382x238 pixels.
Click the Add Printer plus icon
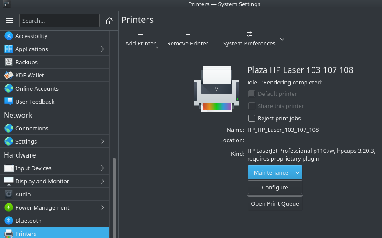coord(140,34)
